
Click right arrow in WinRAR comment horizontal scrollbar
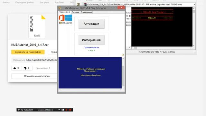pos(191,48)
